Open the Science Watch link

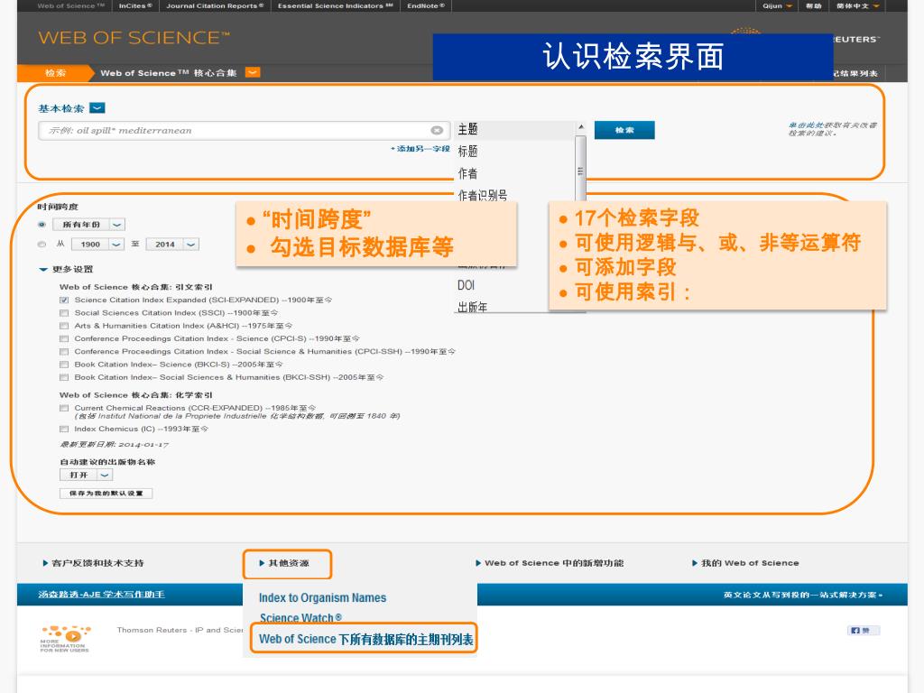click(x=300, y=617)
